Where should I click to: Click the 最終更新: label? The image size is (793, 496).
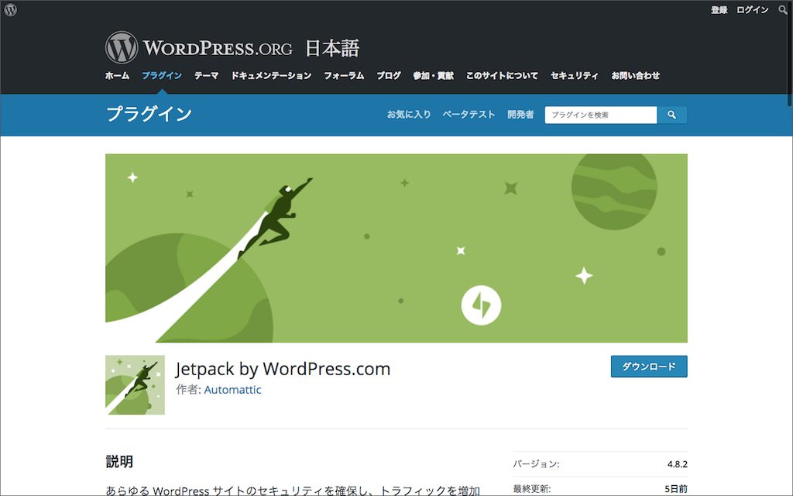[531, 488]
